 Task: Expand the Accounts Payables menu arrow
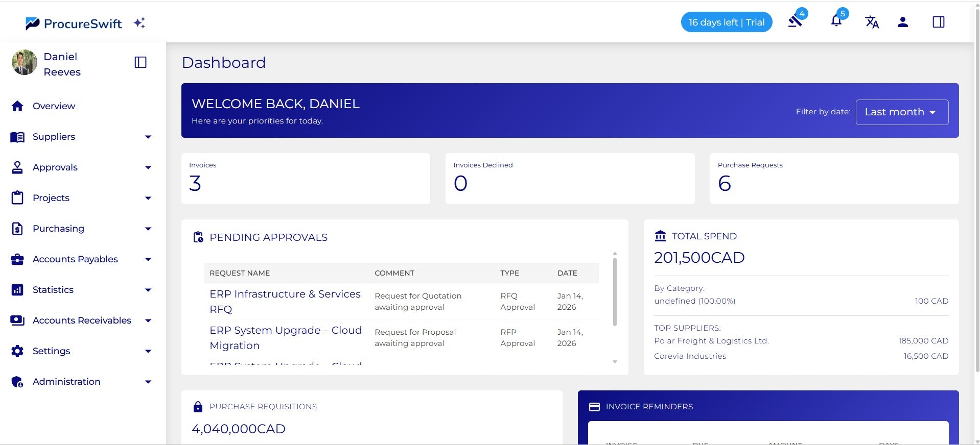click(x=148, y=259)
